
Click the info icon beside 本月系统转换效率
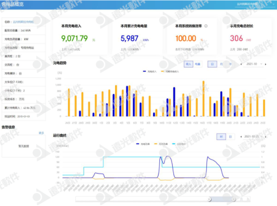[206, 26]
